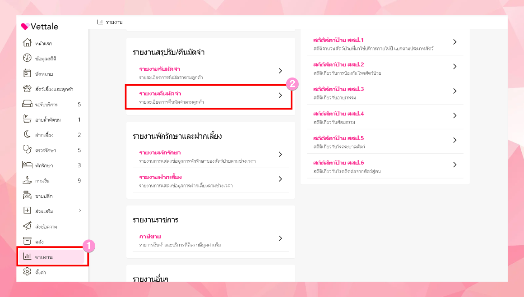Viewport: 524px width, 297px height.
Task: Open the ภาษีขาย link
Action: (x=150, y=236)
